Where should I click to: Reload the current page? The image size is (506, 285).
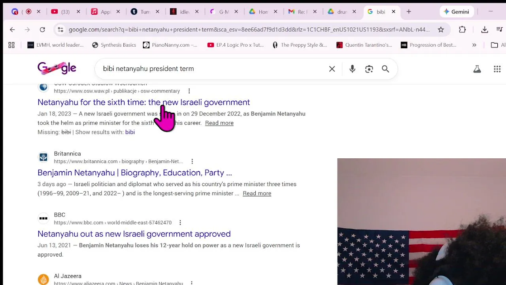(x=42, y=29)
